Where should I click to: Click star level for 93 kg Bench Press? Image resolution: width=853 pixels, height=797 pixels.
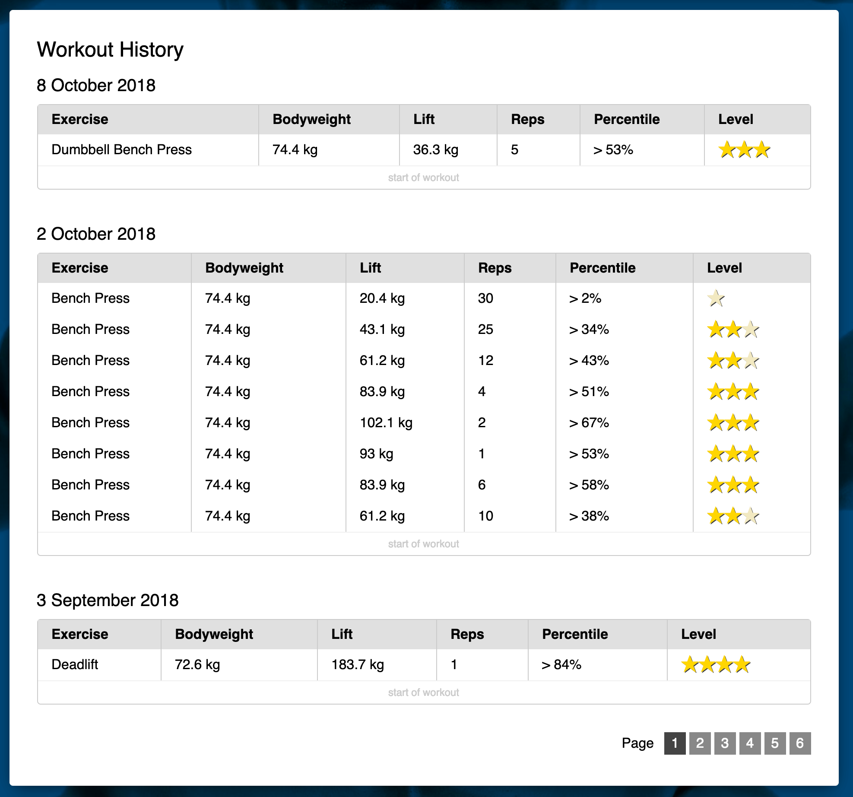(x=733, y=454)
